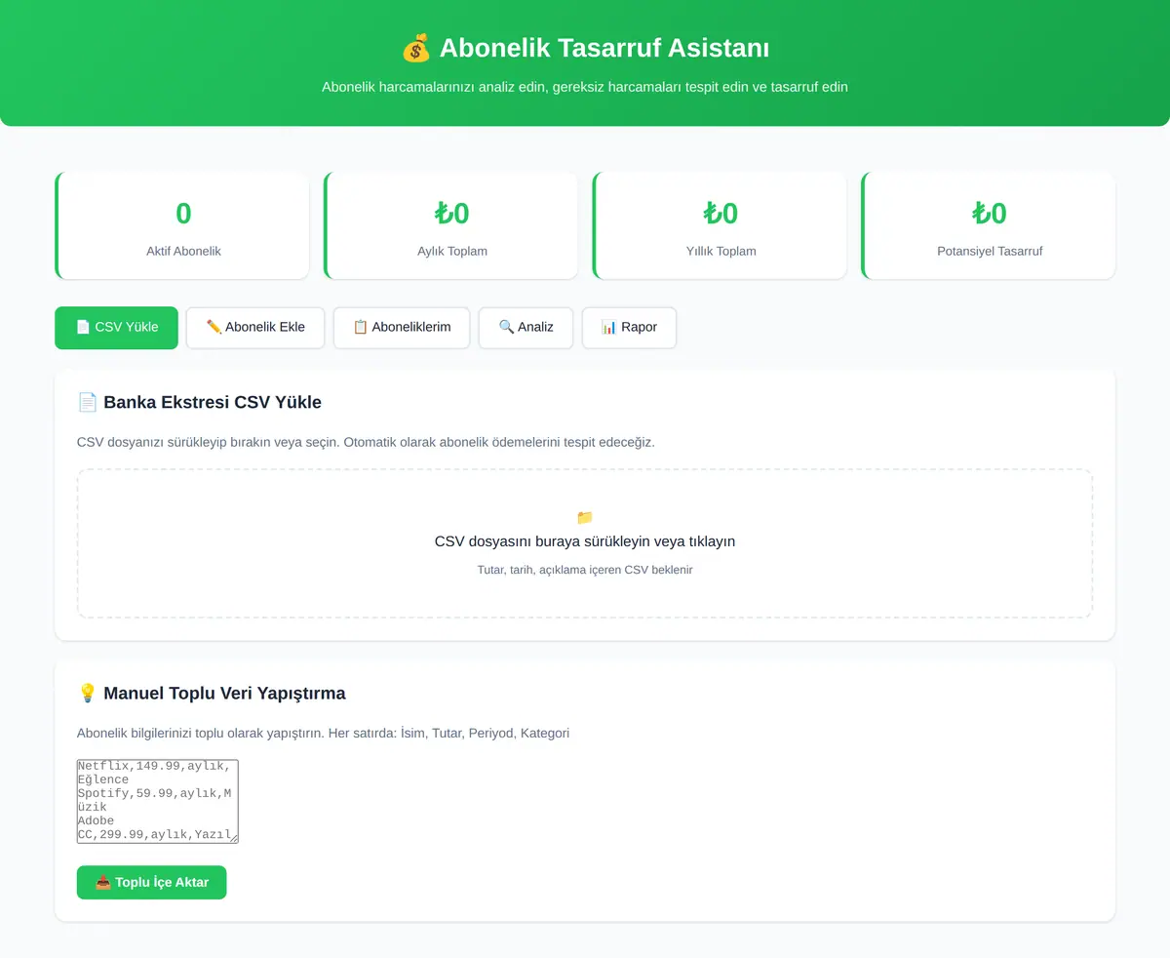Click the folder icon in the drop zone
The width and height of the screenshot is (1170, 958).
[x=585, y=517]
